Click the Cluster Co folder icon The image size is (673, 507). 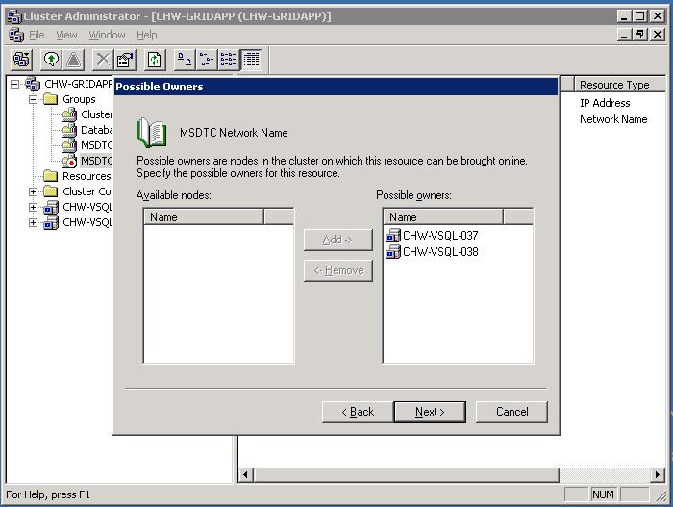pyautogui.click(x=50, y=191)
